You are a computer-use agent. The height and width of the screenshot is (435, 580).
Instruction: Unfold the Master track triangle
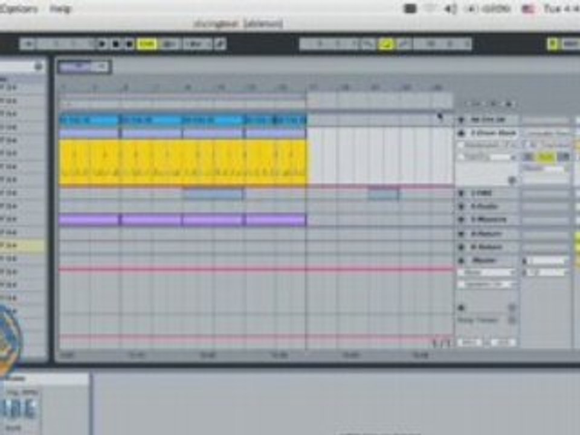461,261
